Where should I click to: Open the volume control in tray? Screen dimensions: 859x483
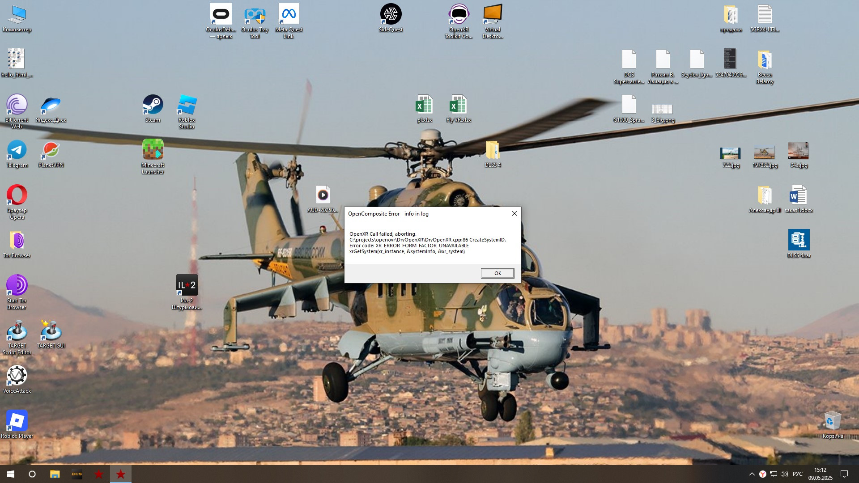(x=784, y=474)
